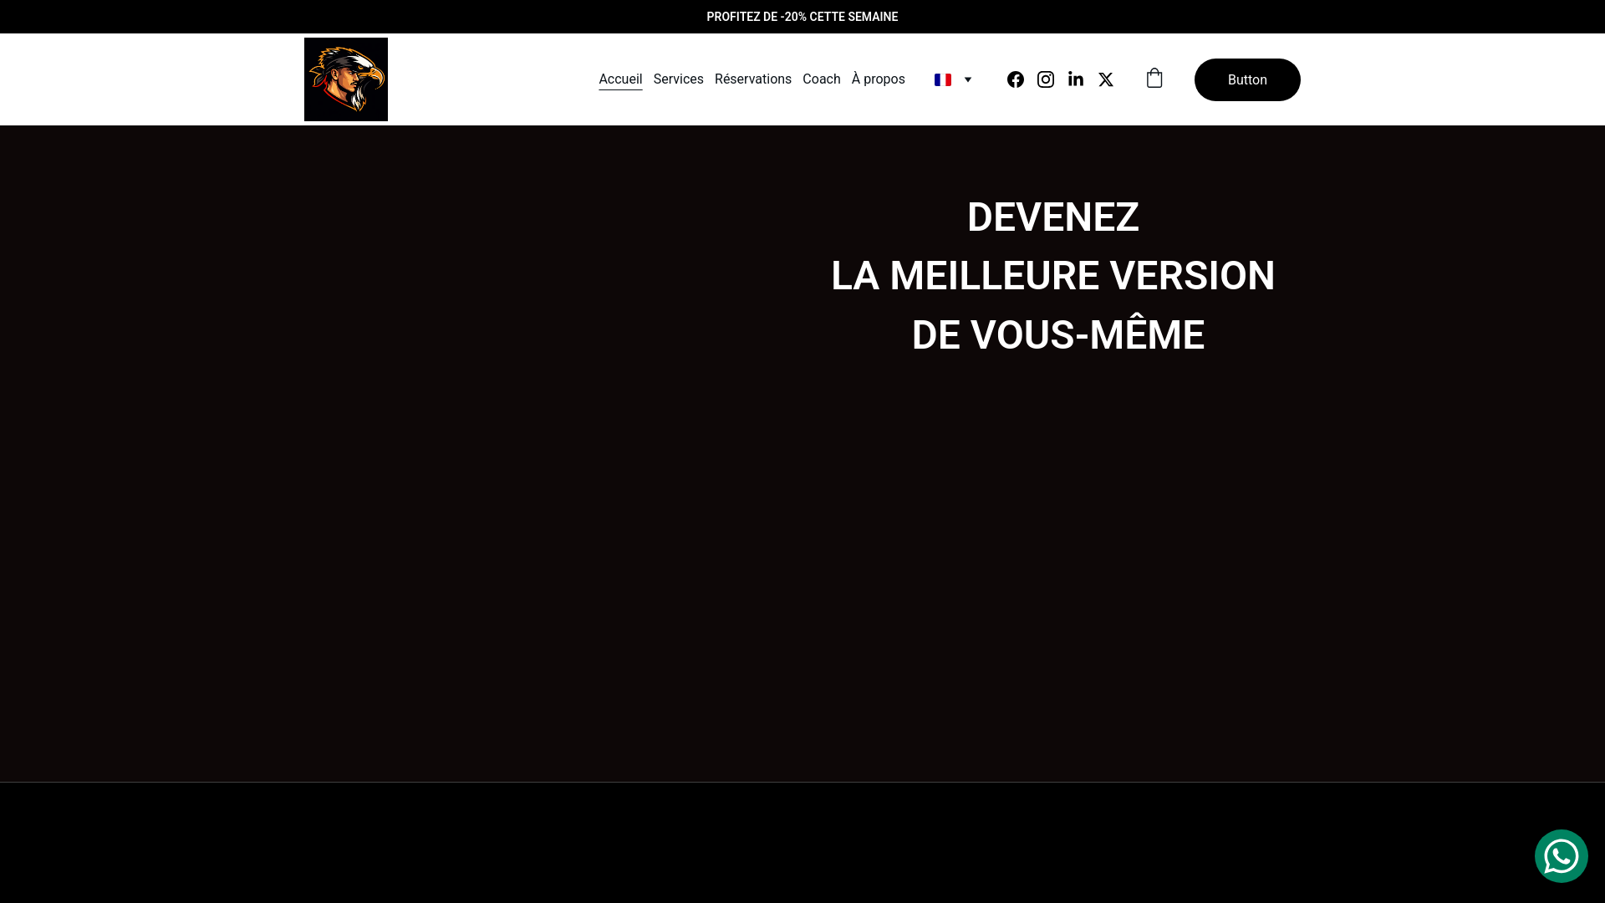Expand the language selector dropdown arrow

coord(968,80)
